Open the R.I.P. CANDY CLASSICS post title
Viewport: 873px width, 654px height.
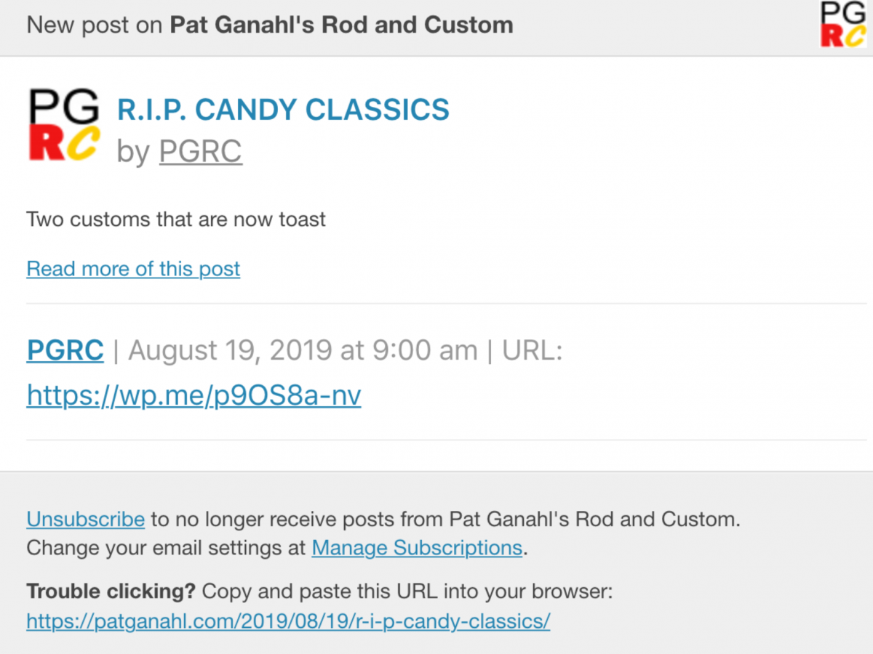[283, 110]
